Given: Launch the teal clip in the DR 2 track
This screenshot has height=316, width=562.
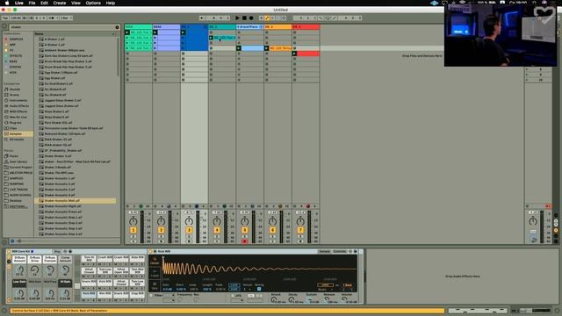Looking at the screenshot, I should pos(211,38).
